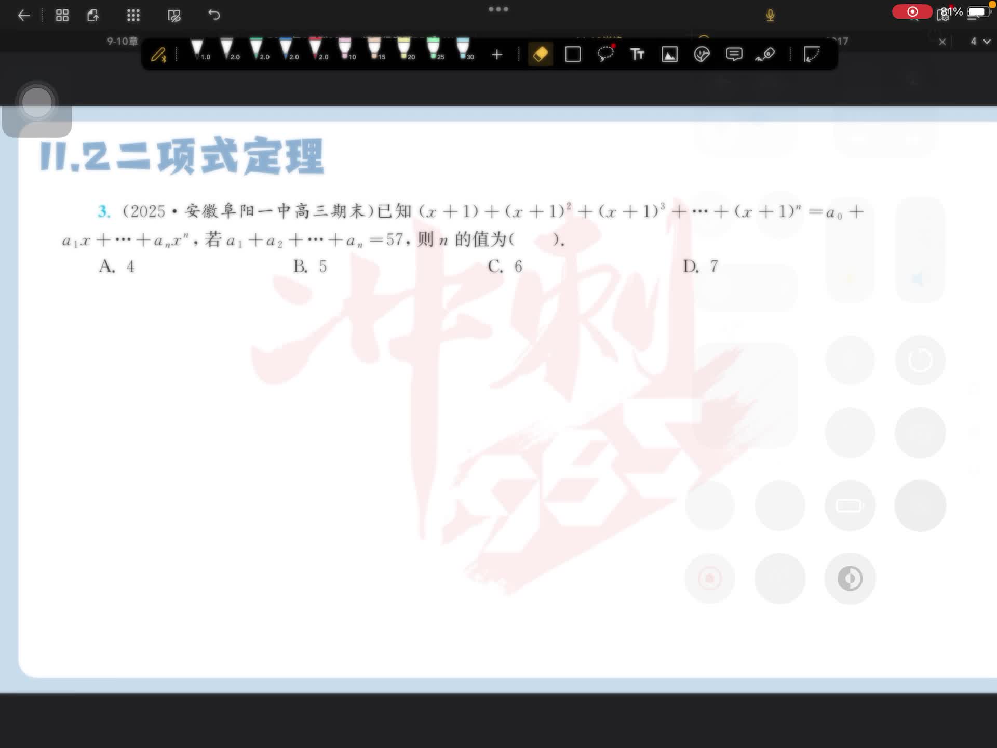Toggle read-only mode icon
Viewport: 997px width, 748px height.
pos(174,16)
